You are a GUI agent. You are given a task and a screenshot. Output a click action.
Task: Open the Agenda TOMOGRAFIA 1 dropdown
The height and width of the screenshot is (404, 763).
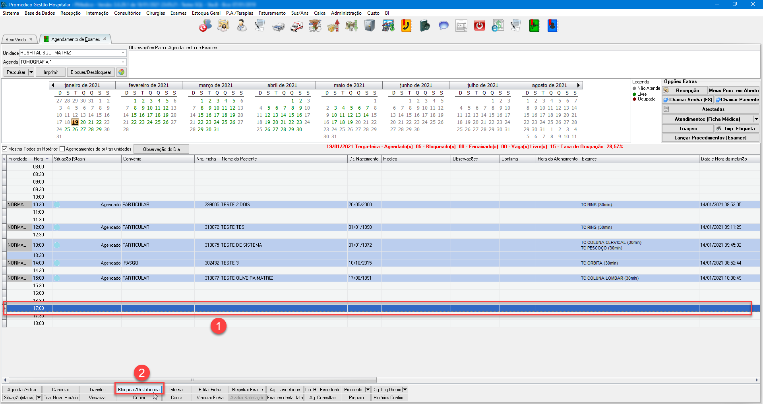123,62
